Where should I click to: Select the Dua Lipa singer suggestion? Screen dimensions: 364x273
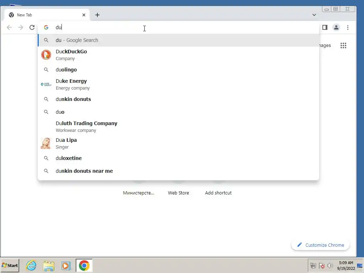click(x=178, y=143)
